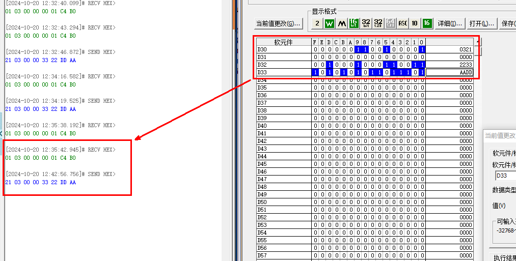Click the 打开(L)... button
This screenshot has height=261, width=516.
click(482, 23)
